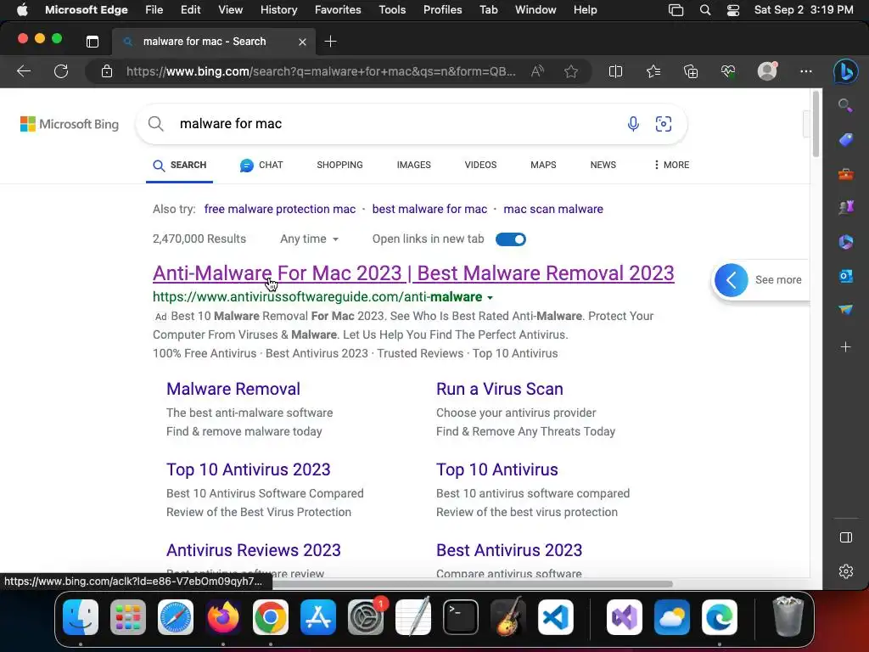Click the horizontal page scrollbar
The width and height of the screenshot is (869, 652).
(x=471, y=584)
